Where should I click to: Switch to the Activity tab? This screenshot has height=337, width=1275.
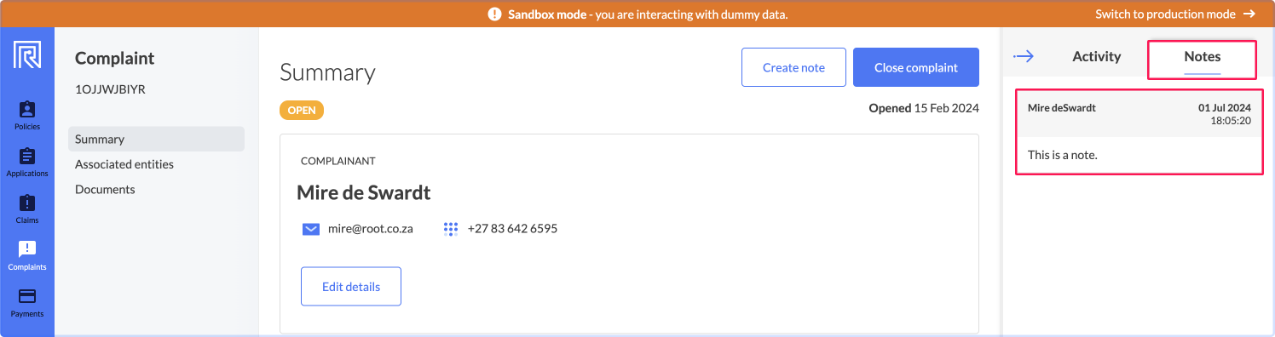1096,57
